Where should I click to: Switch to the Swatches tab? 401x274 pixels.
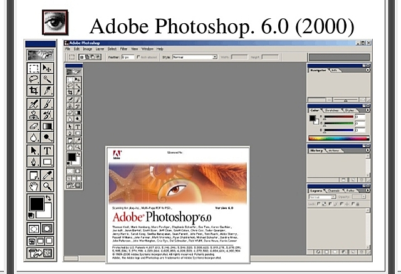tap(331, 110)
